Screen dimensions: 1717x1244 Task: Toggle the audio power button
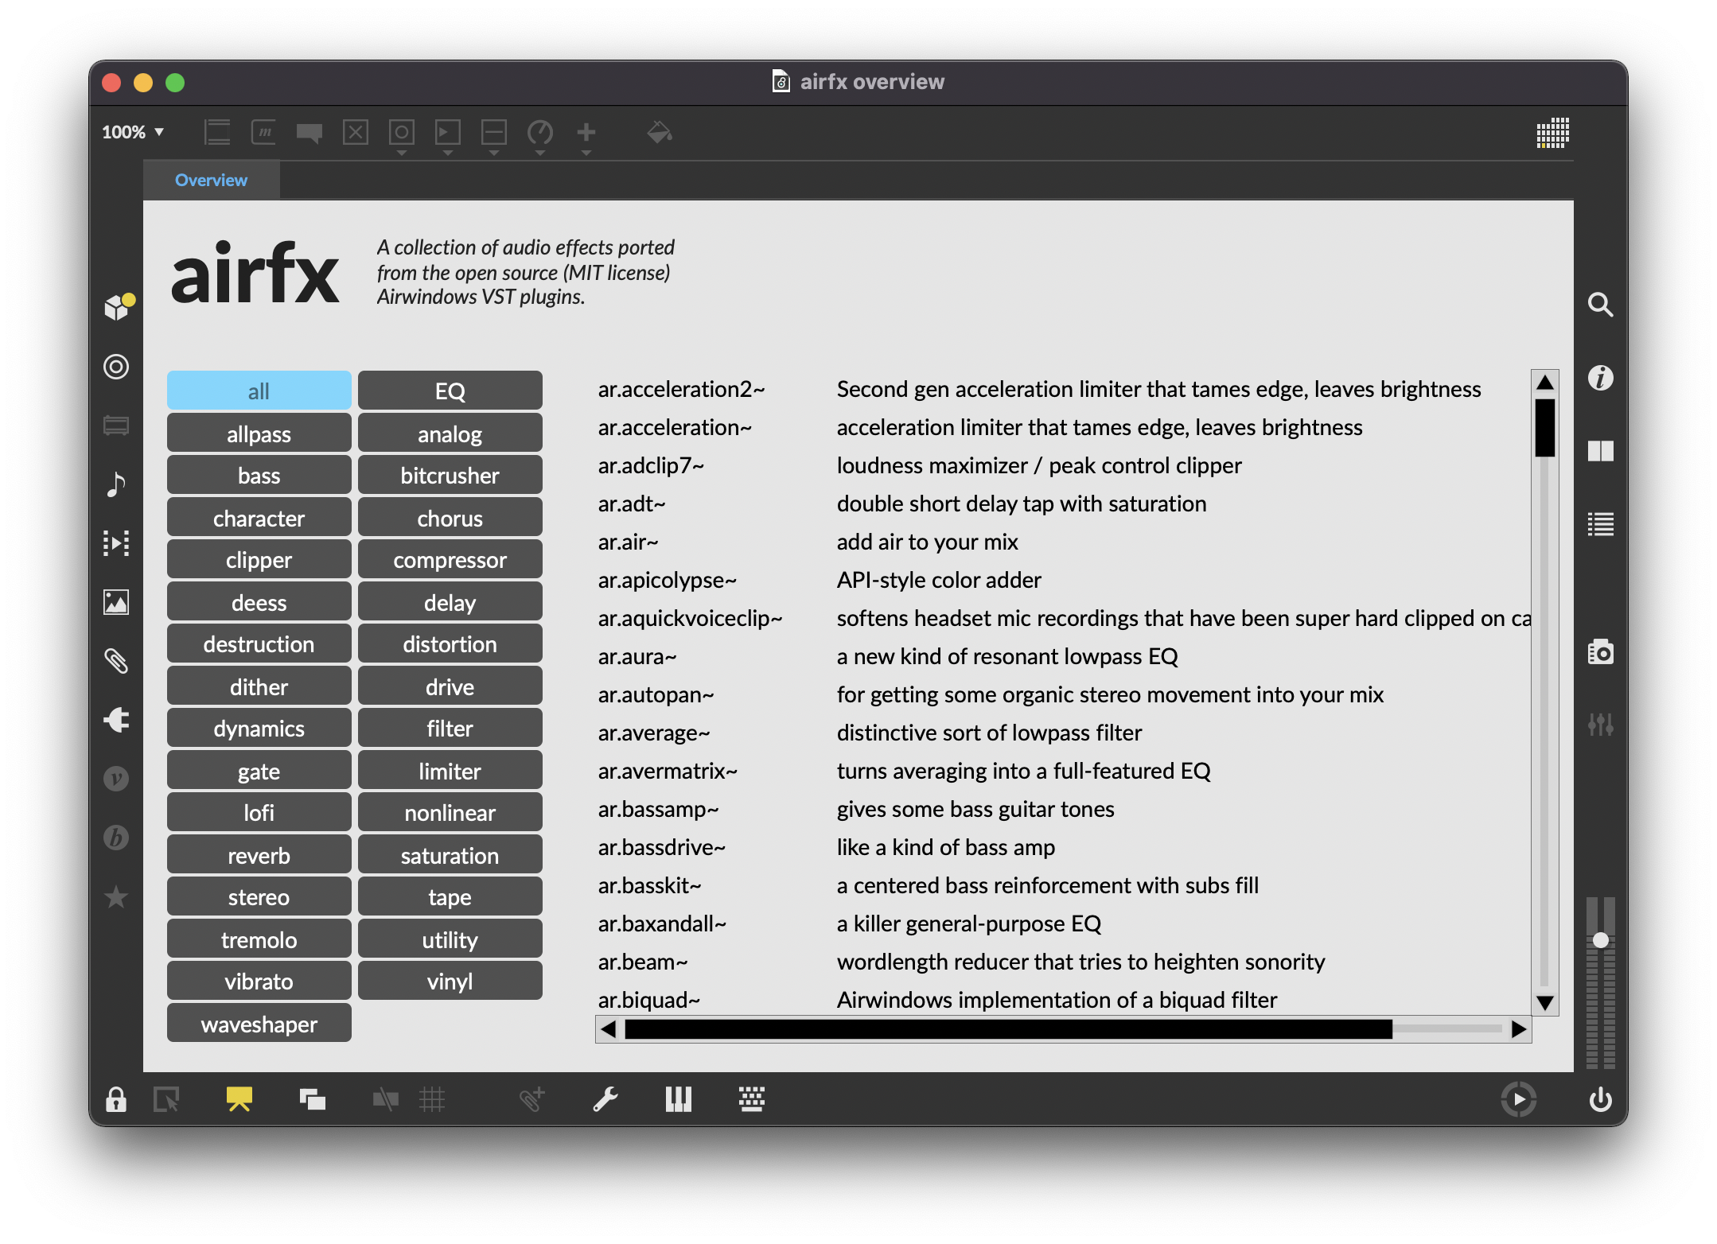(x=1600, y=1099)
